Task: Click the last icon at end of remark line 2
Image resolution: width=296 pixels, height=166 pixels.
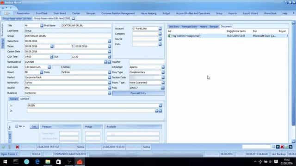Action: coord(160,111)
